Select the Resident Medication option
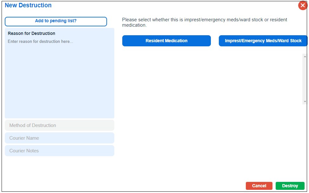 pos(166,41)
